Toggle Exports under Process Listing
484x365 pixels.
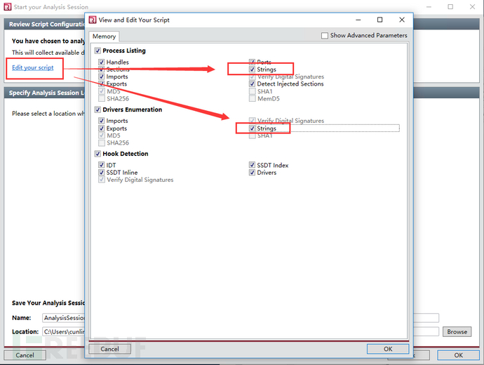(x=101, y=84)
